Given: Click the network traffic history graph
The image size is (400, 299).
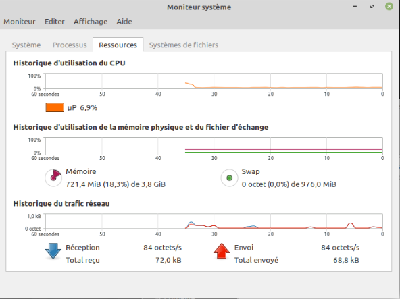Looking at the screenshot, I should pos(214,221).
